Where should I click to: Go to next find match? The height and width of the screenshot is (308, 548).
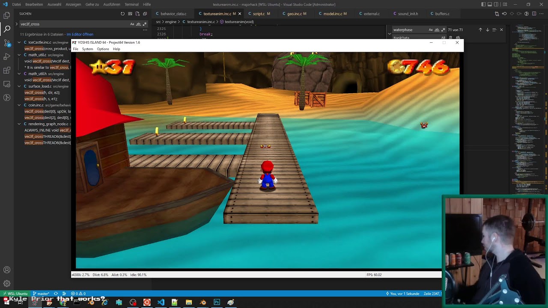[487, 30]
